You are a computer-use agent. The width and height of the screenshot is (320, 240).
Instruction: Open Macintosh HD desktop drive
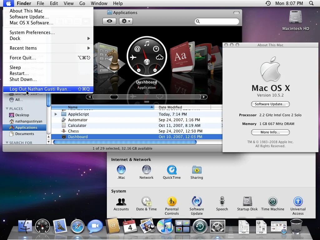pos(296,20)
